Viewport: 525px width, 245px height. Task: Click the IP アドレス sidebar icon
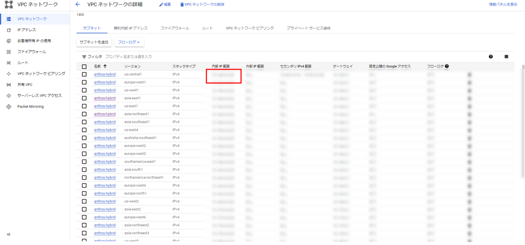point(8,30)
